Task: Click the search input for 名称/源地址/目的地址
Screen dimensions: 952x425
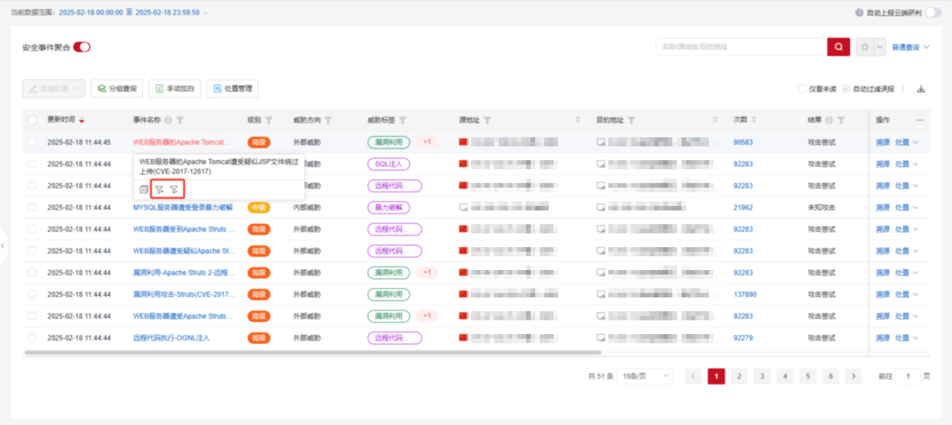Action: 740,47
